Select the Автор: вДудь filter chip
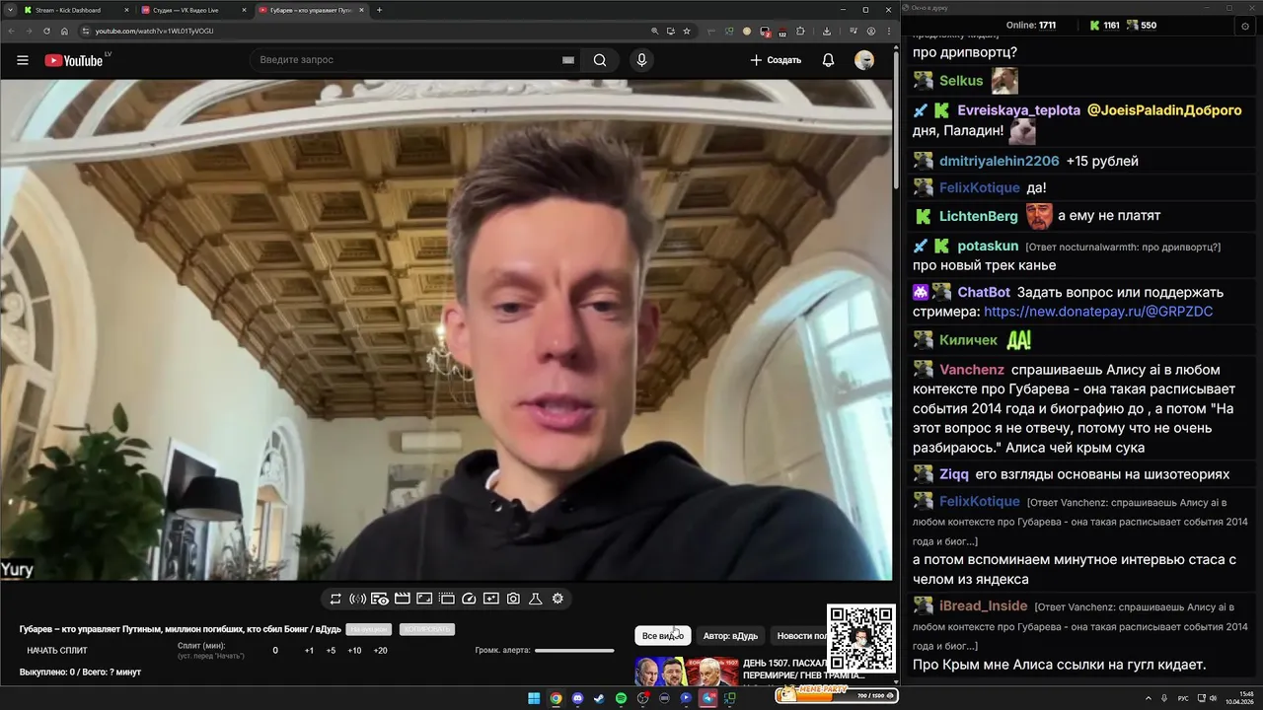 pos(730,636)
